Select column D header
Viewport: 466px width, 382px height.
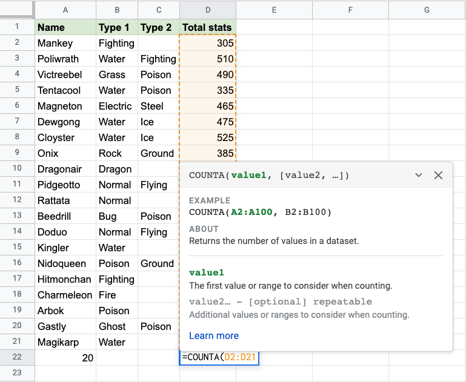[x=208, y=10]
